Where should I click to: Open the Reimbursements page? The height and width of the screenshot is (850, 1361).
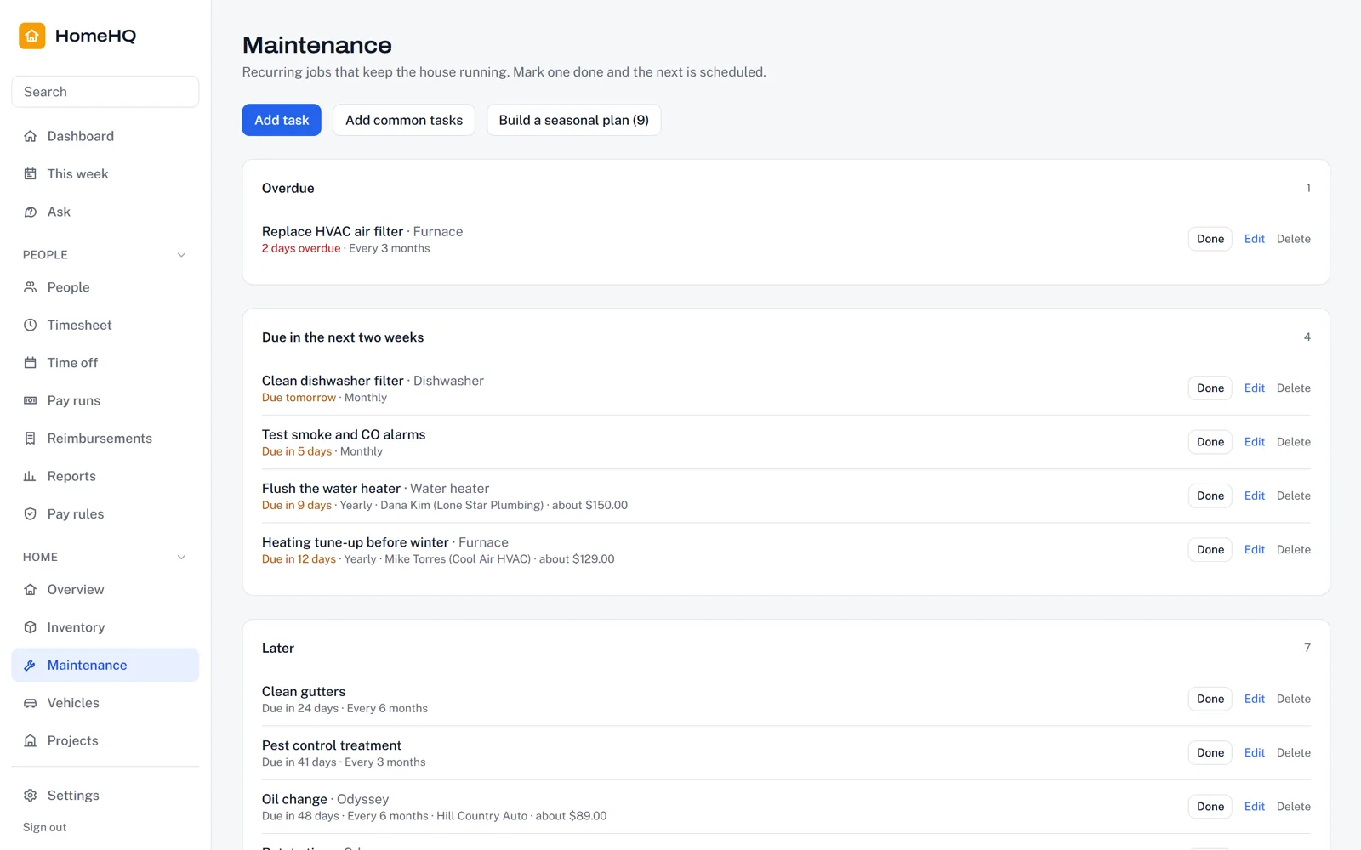click(x=105, y=439)
